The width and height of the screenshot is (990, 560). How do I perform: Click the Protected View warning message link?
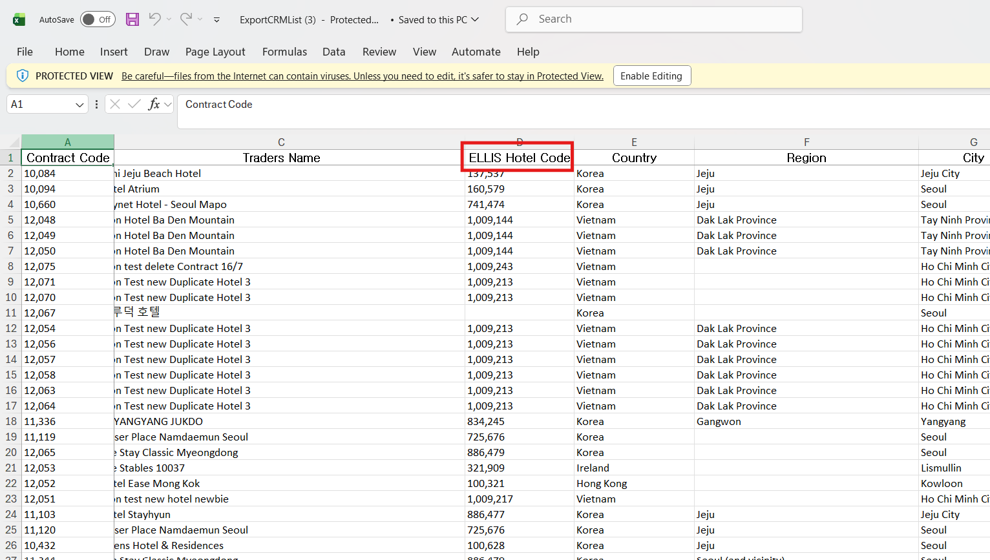(362, 76)
